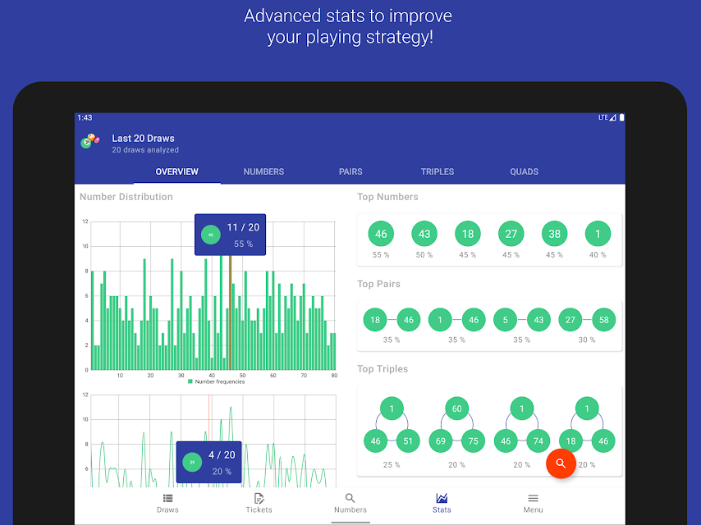The height and width of the screenshot is (525, 701).
Task: Go to Numbers search icon
Action: [x=350, y=498]
